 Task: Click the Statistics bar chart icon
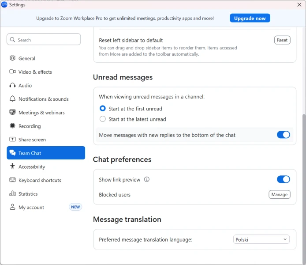tap(12, 194)
